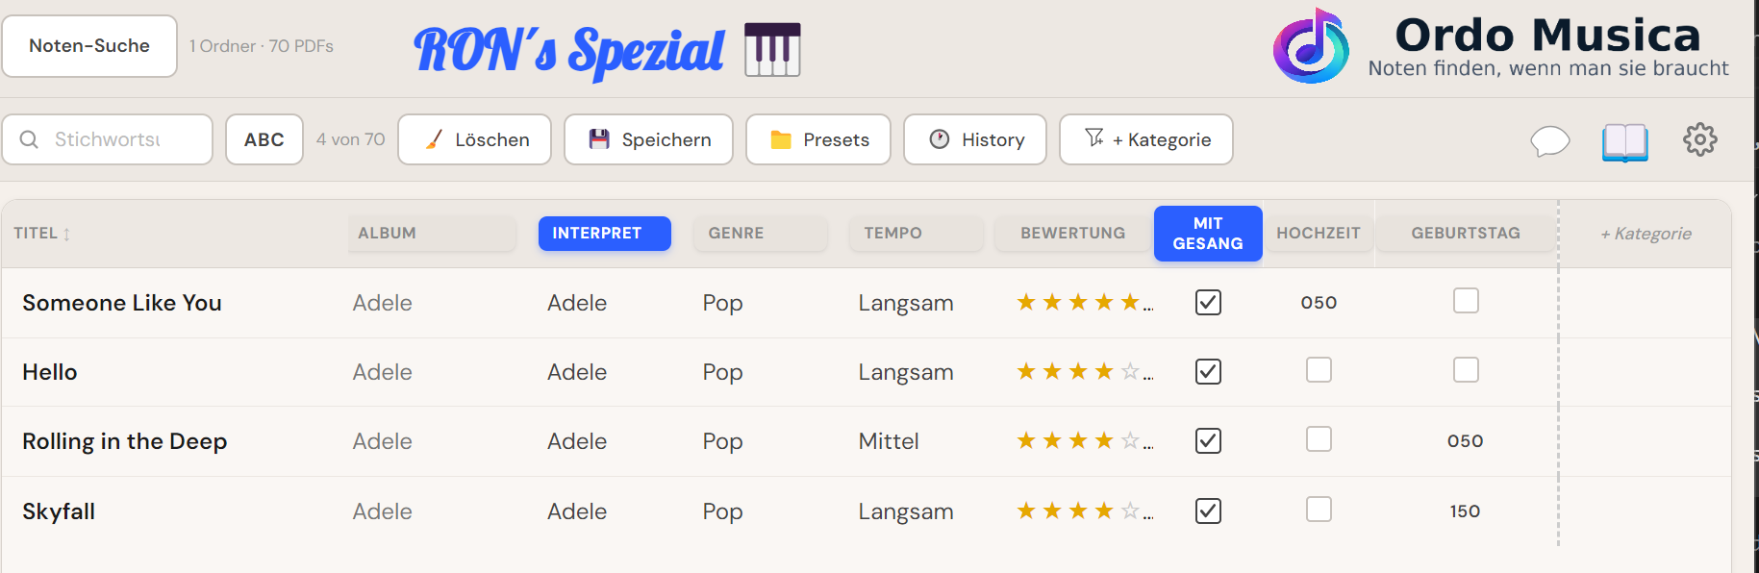Check Hochzeit box for Hello
This screenshot has width=1759, height=573.
(x=1319, y=370)
